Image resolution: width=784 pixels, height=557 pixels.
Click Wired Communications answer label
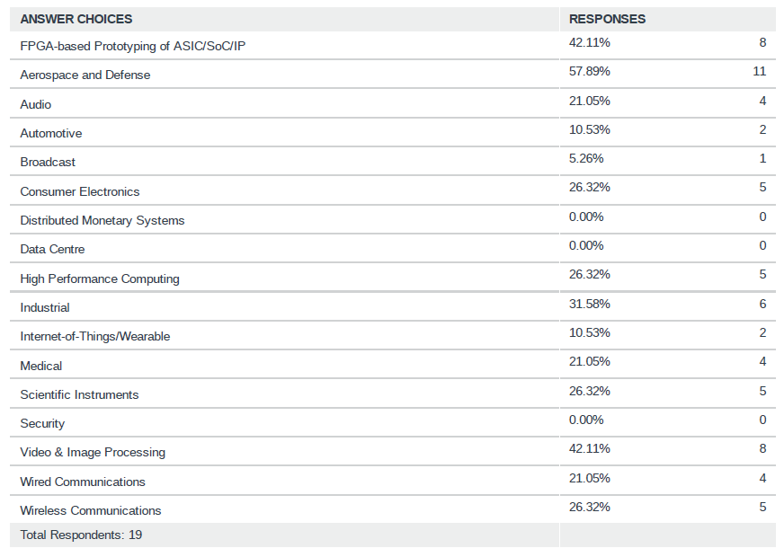tap(83, 482)
